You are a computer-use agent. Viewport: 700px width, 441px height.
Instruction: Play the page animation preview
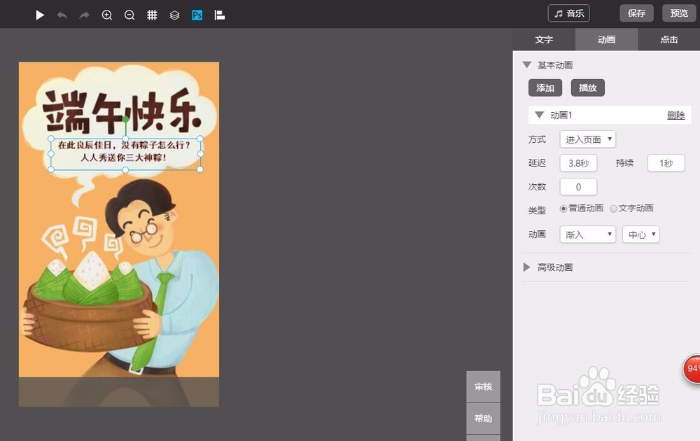pos(40,15)
